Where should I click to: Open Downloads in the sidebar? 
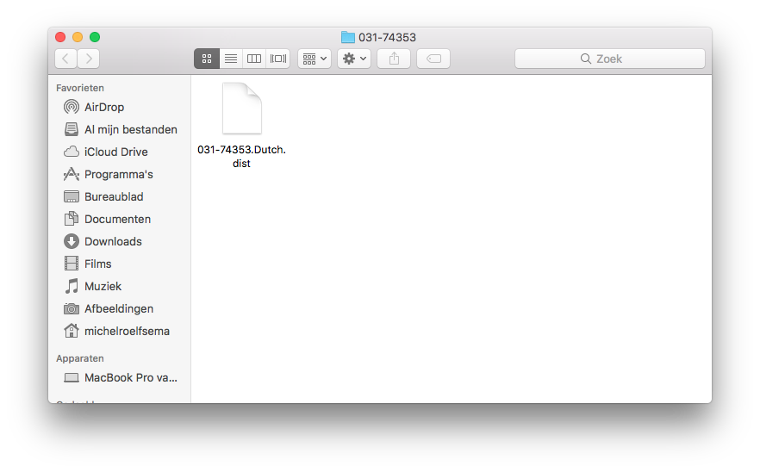(x=119, y=241)
